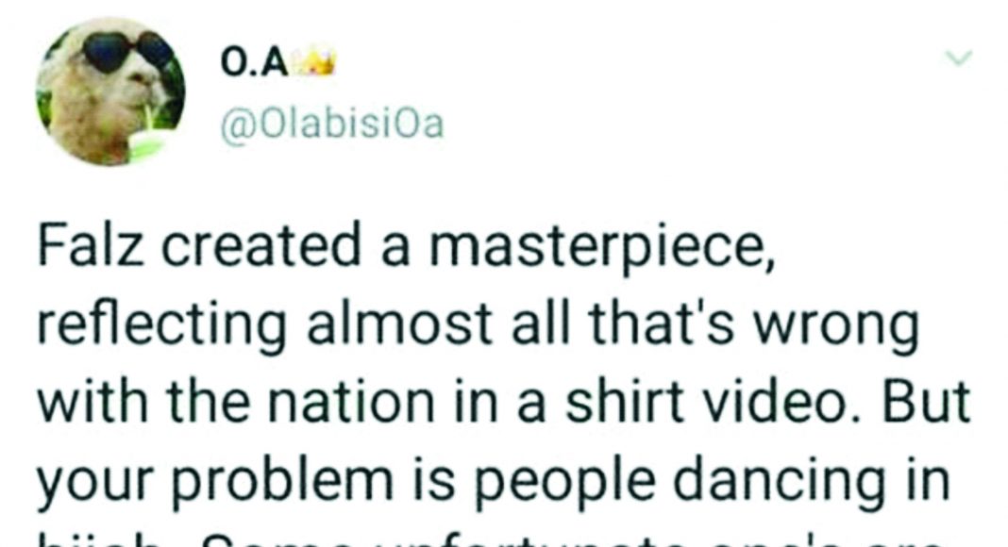Click the heart sunglasses on the avatar
This screenshot has width=1008, height=547.
126,51
